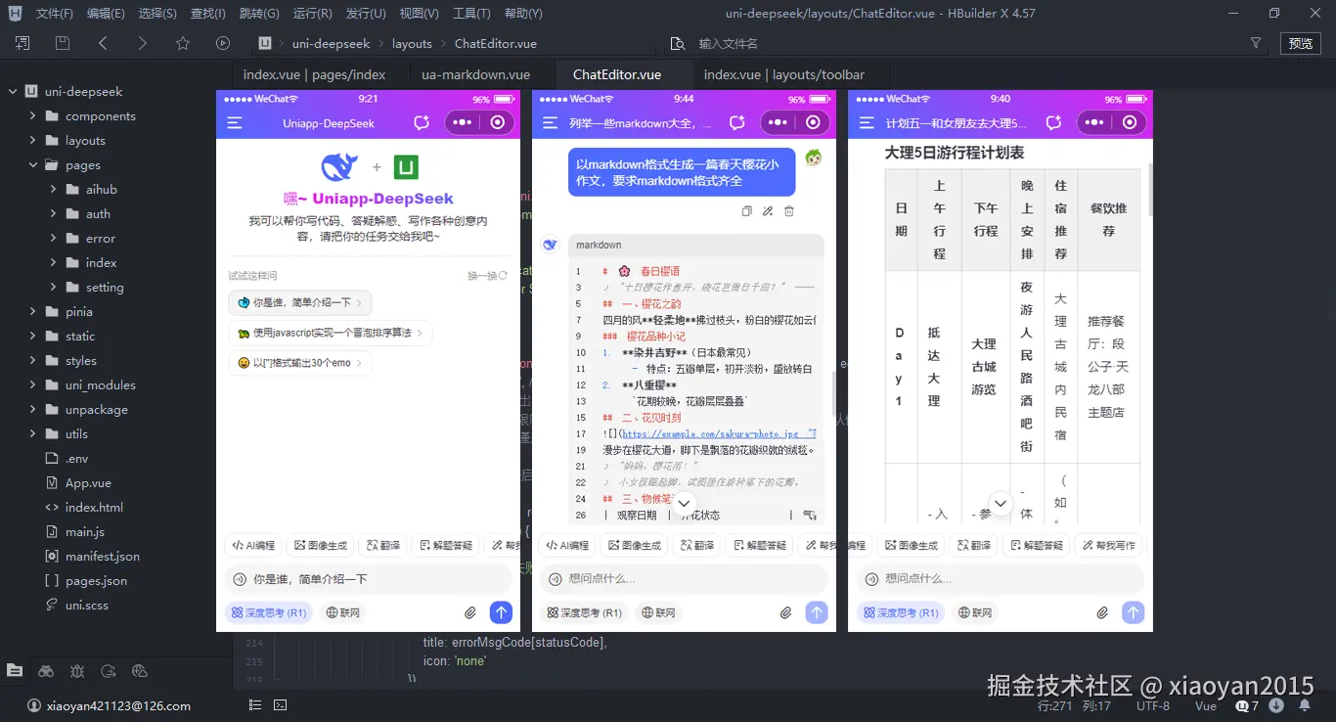Click the 你是谁，简单介绍一下 suggestion chip

coord(302,303)
